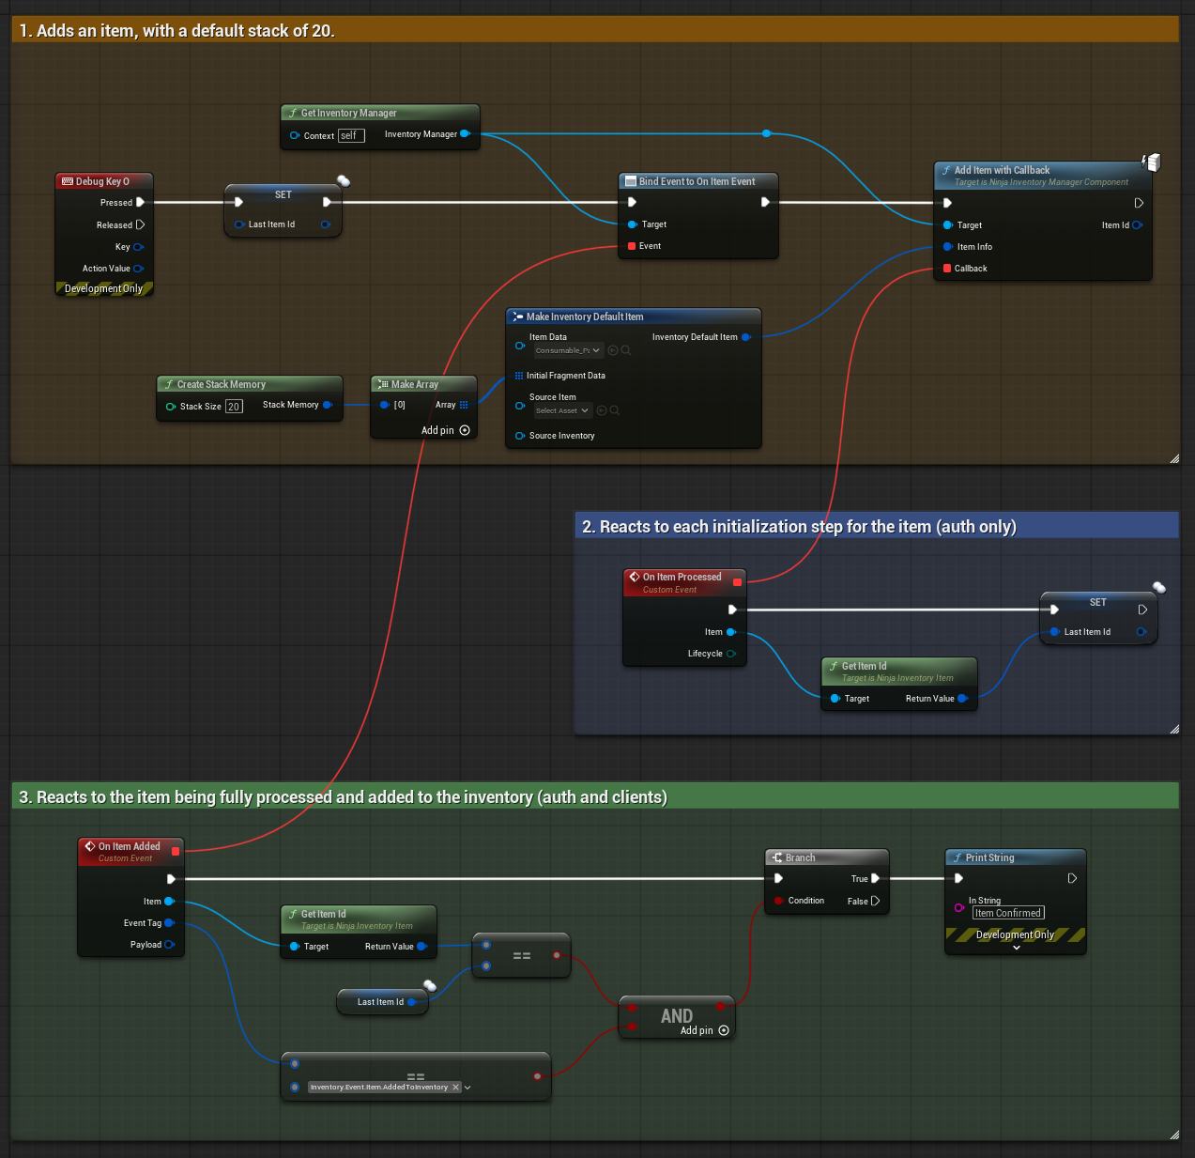Open the Item Data Consumable asset dropdown
The width and height of the screenshot is (1195, 1158).
pyautogui.click(x=568, y=350)
